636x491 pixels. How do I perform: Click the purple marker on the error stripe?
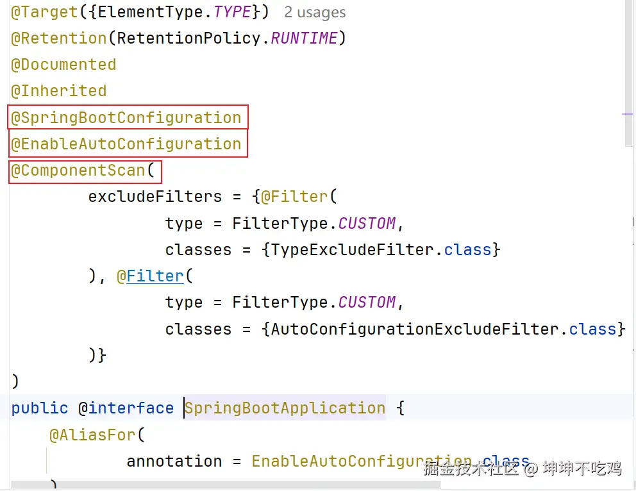click(x=627, y=114)
